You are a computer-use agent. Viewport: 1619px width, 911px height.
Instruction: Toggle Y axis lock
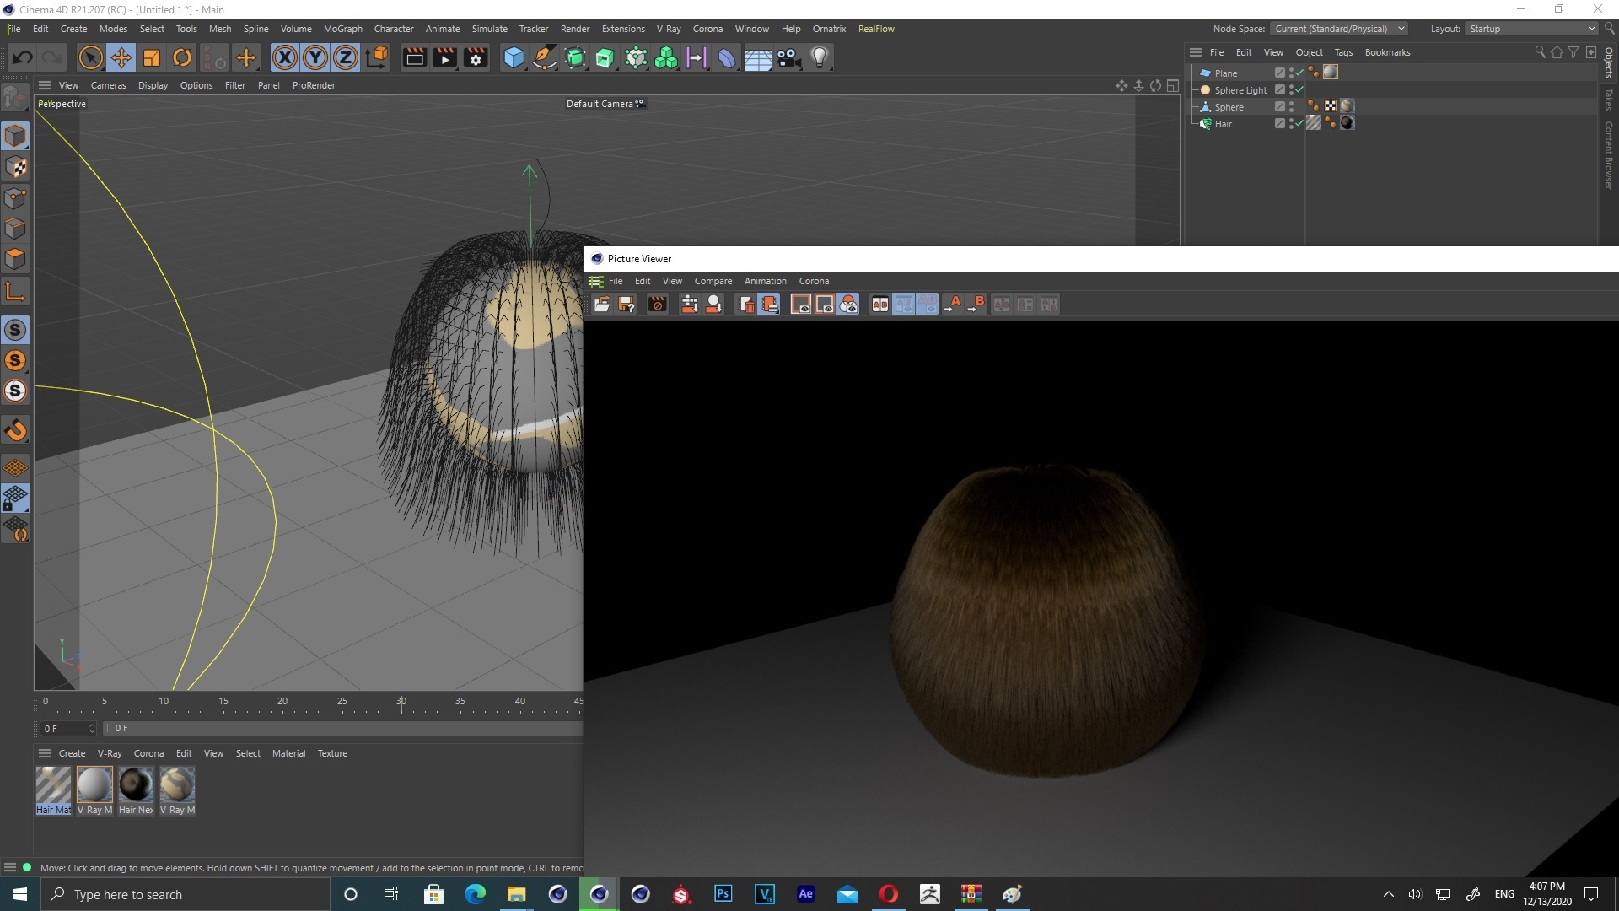pos(315,57)
